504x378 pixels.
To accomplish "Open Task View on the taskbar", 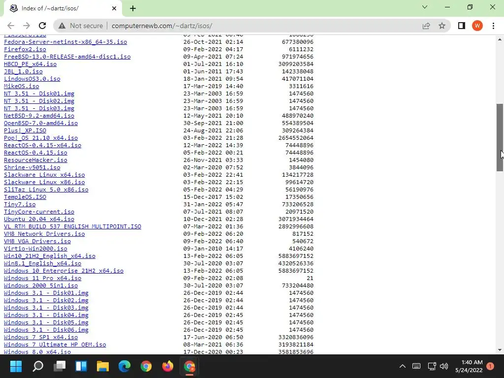I will [x=60, y=366].
